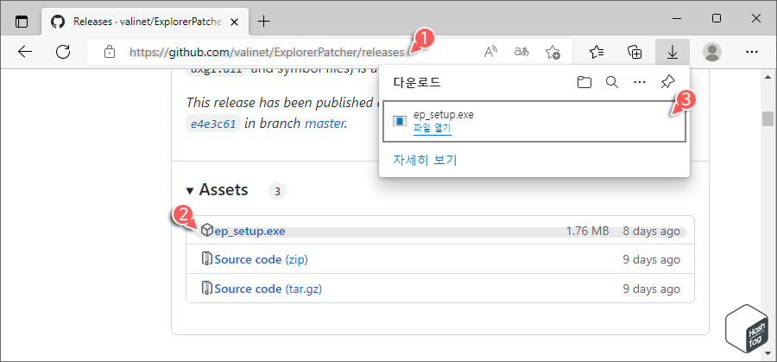The height and width of the screenshot is (362, 777).
Task: Open a new tab with plus button
Action: (264, 22)
